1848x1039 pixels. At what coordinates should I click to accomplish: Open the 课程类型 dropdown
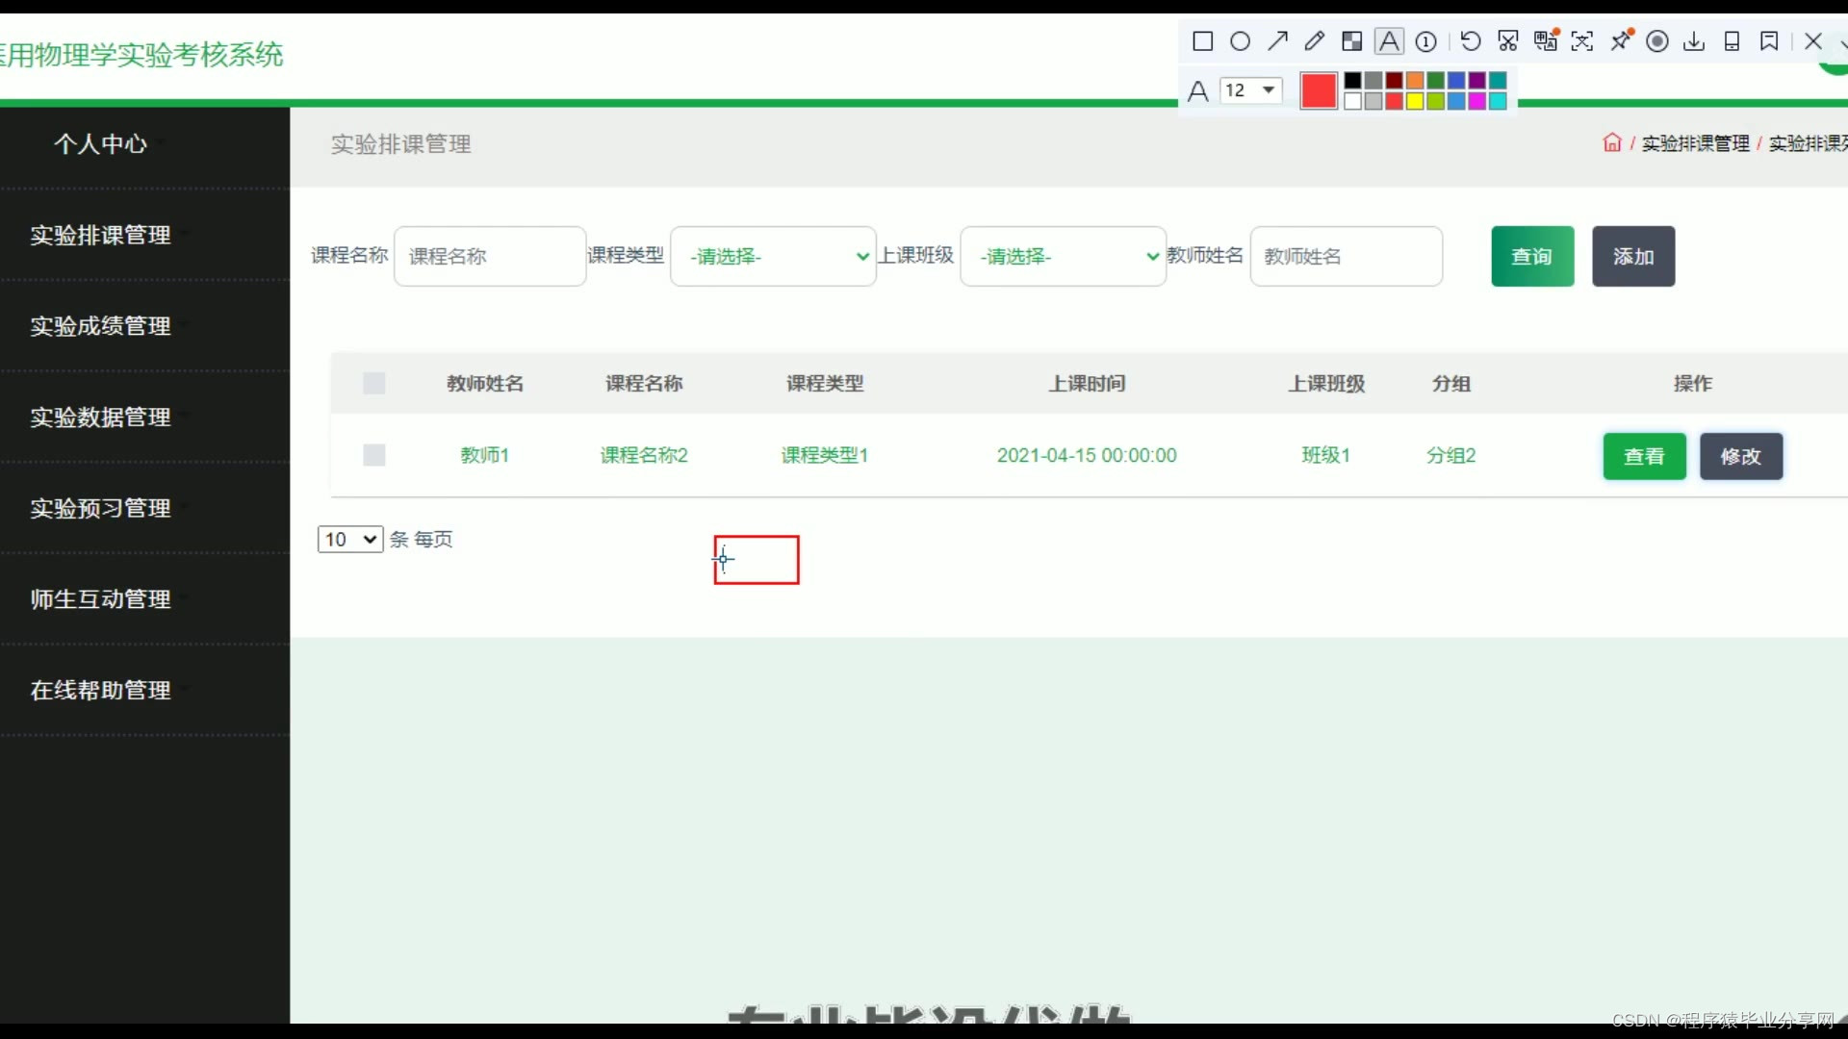[773, 257]
